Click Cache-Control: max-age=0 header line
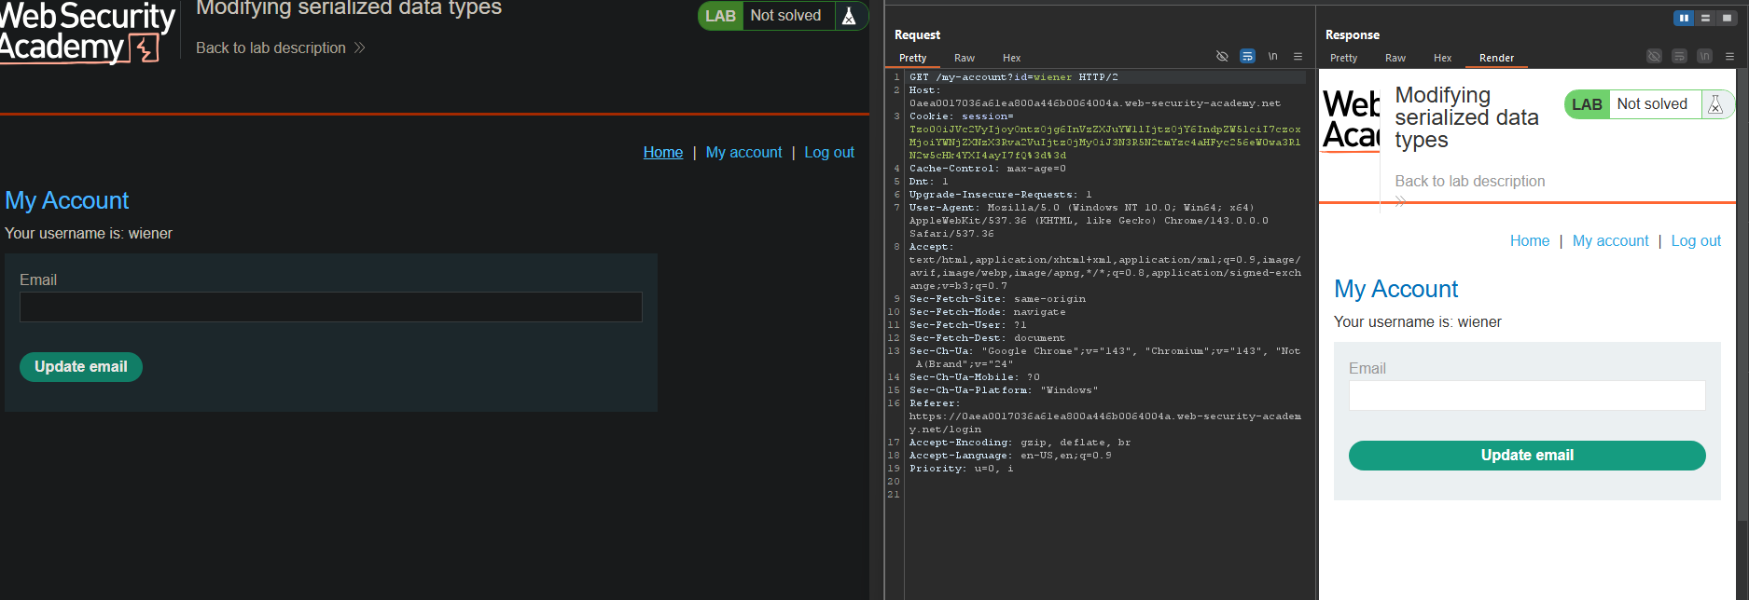The width and height of the screenshot is (1749, 600). pyautogui.click(x=987, y=169)
